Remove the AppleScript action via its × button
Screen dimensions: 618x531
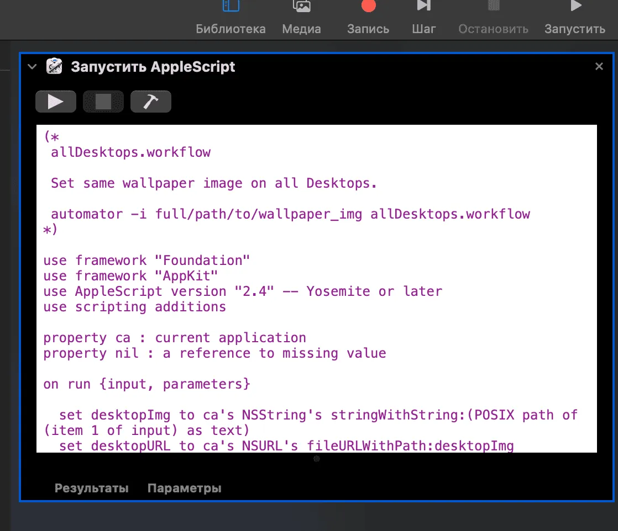(599, 66)
